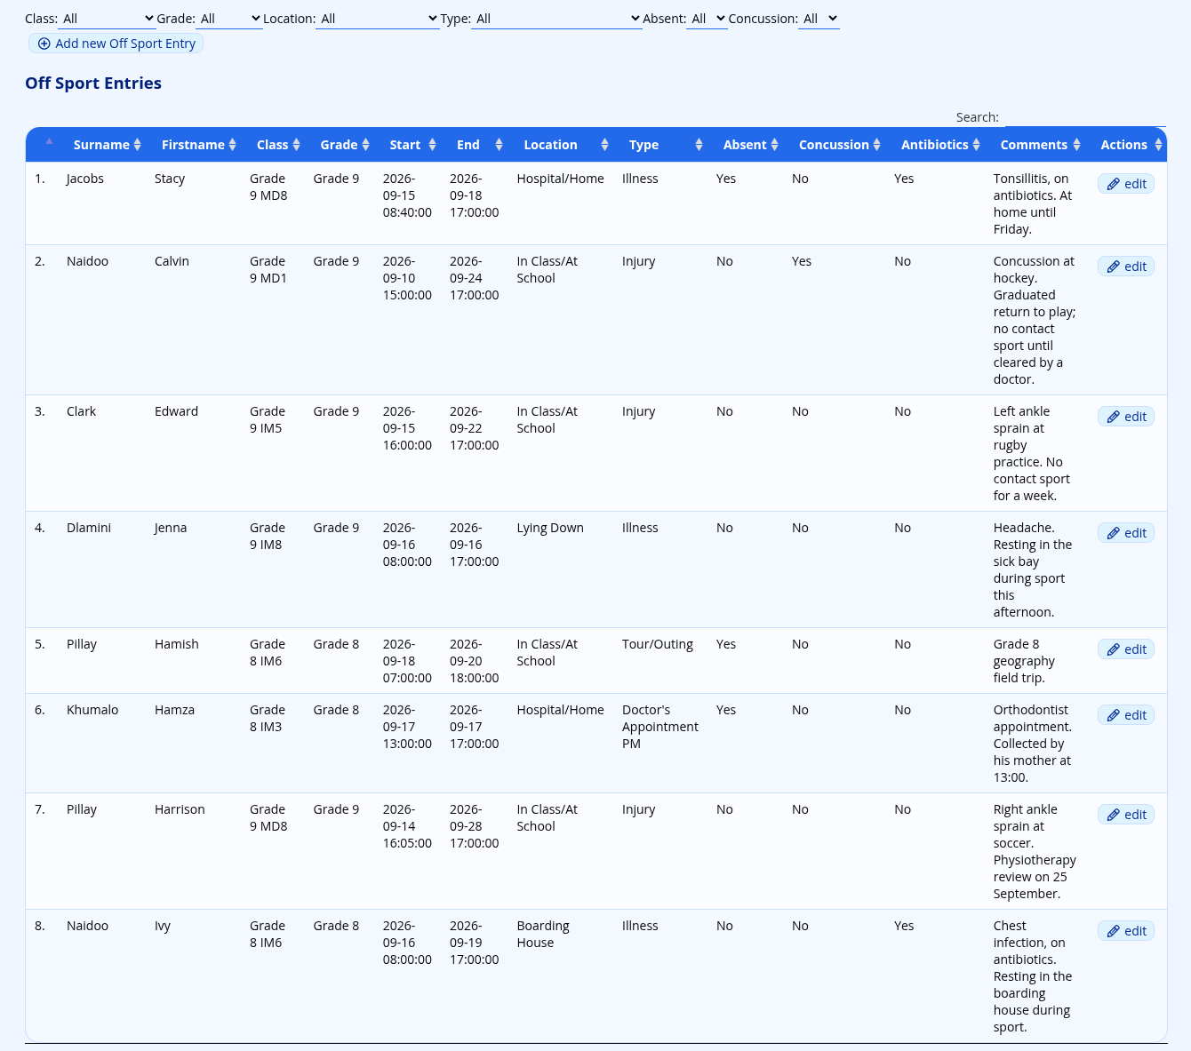Click sort arrows beside Start column

[432, 145]
